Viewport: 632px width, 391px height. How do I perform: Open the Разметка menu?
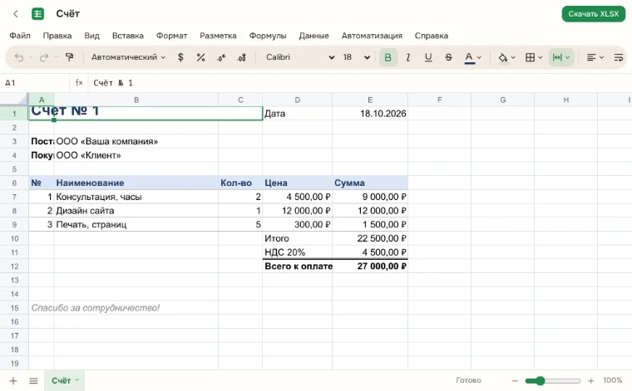[218, 36]
